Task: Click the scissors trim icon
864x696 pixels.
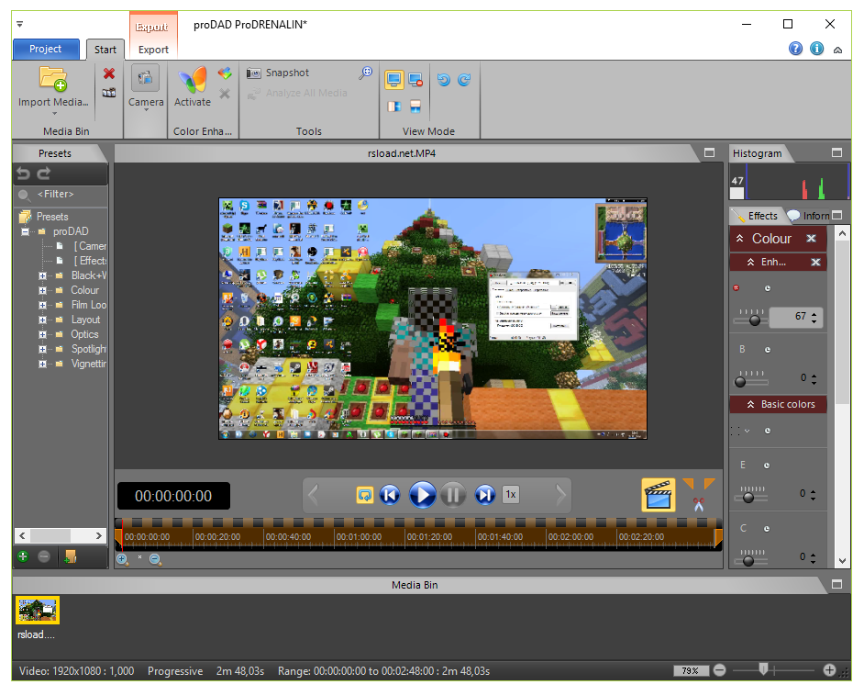Action: (698, 503)
